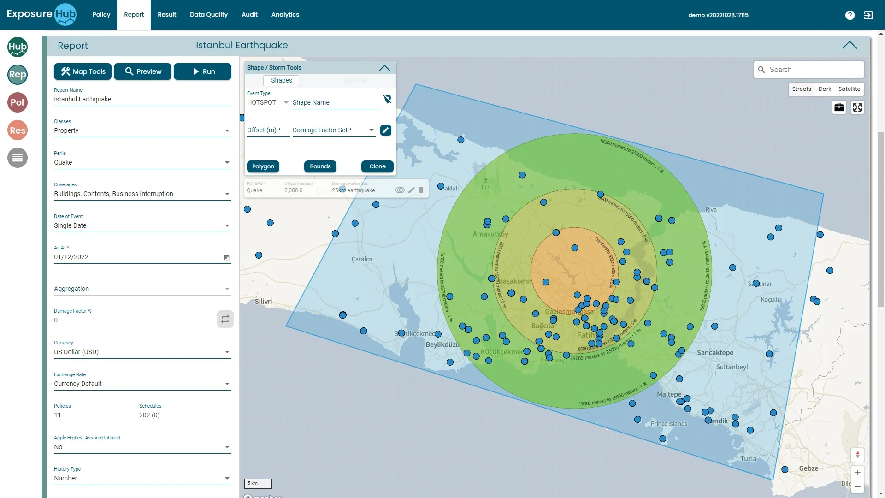Select the faded Storms toggle tab
Viewport: 885px width, 498px height.
click(x=355, y=80)
